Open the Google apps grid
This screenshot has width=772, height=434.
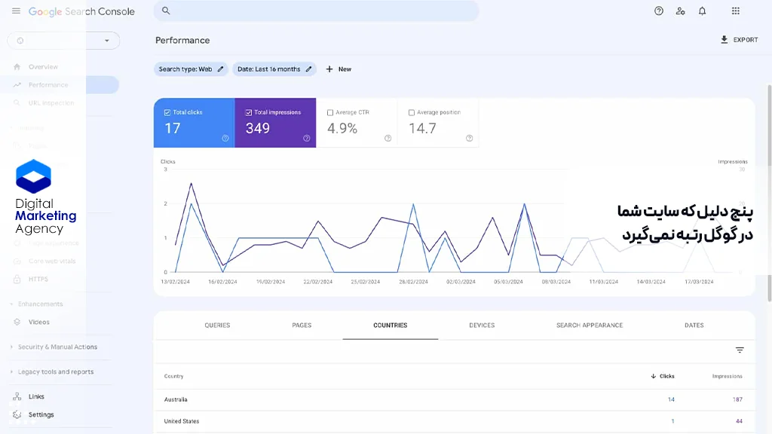tap(736, 11)
